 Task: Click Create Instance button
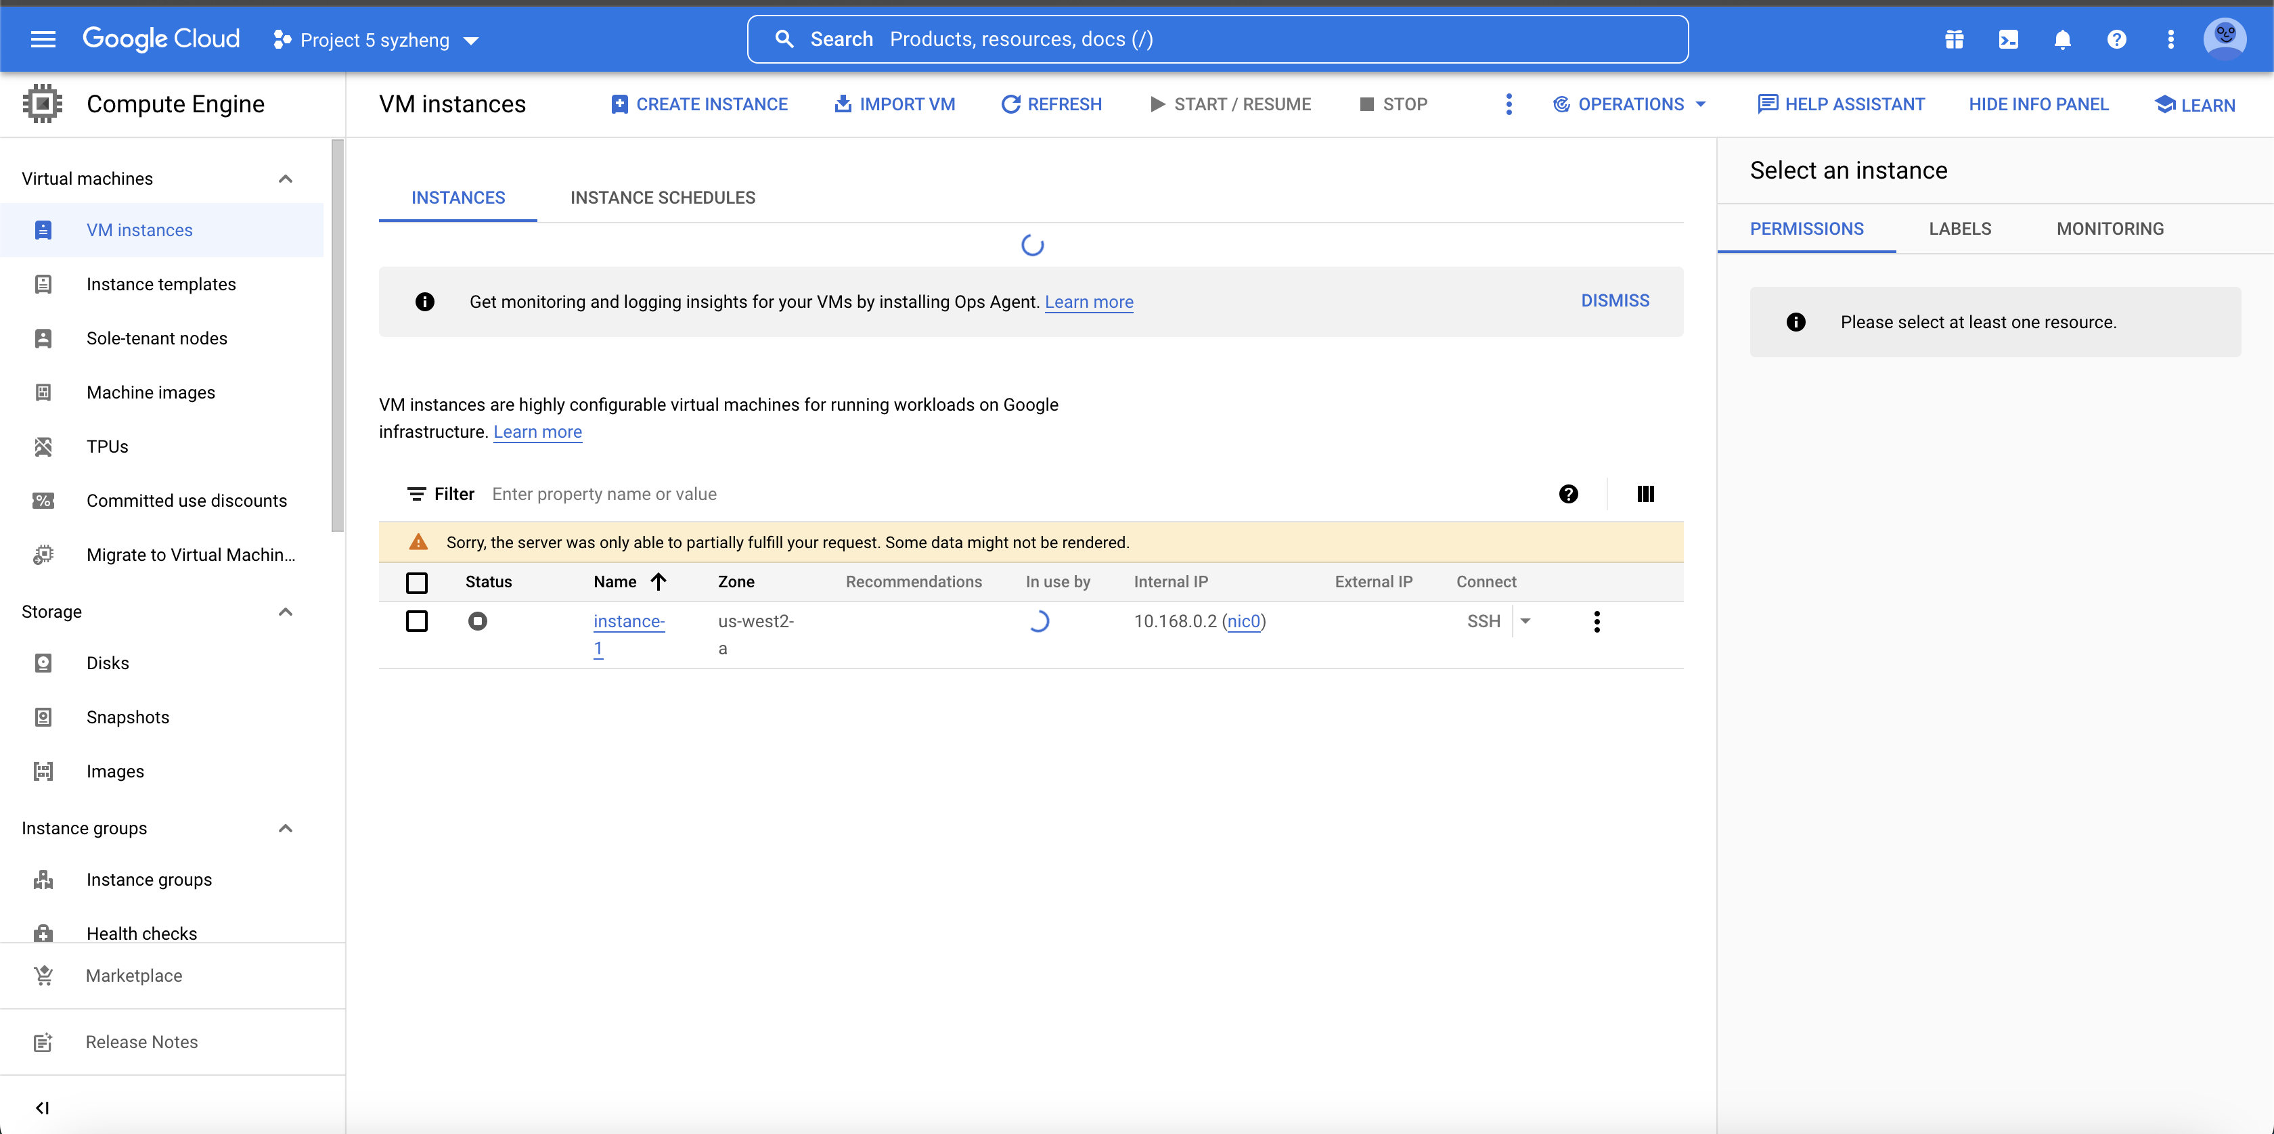click(x=699, y=104)
